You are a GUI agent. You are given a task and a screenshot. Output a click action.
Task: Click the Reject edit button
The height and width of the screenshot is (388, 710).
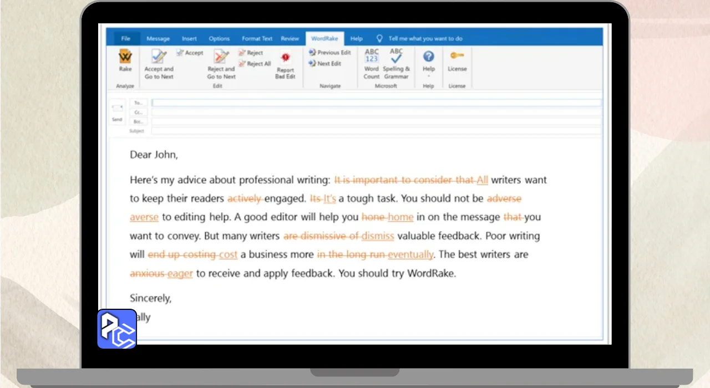pos(251,53)
